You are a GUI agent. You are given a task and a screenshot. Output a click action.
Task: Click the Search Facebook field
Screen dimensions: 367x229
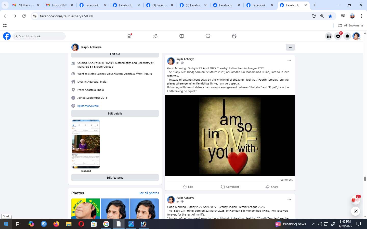39,36
